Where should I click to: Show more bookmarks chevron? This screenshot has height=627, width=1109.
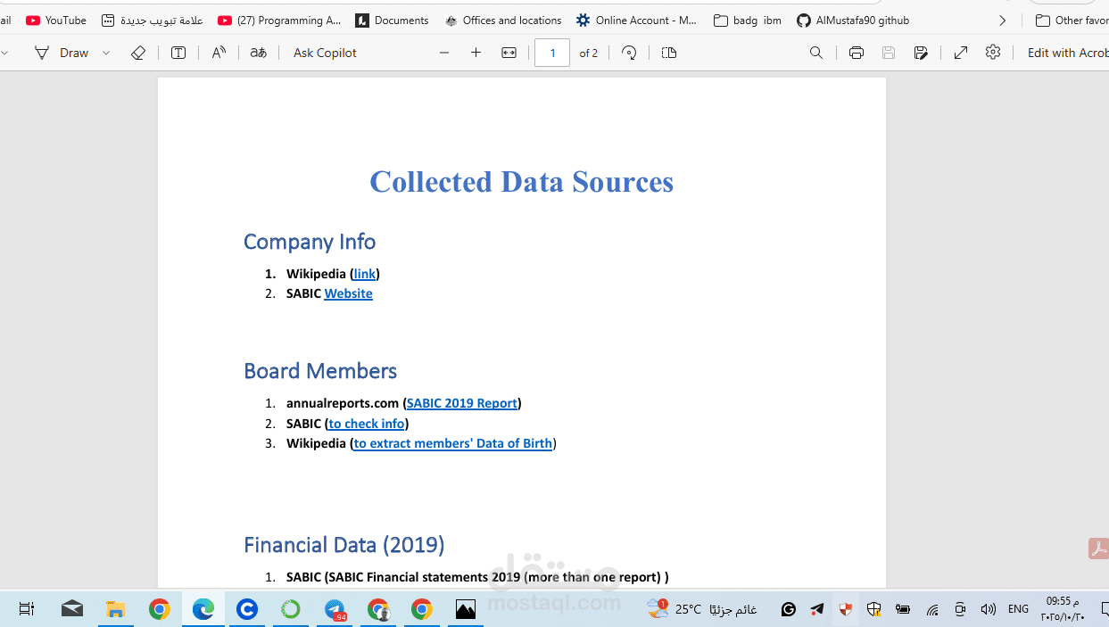tap(1003, 20)
